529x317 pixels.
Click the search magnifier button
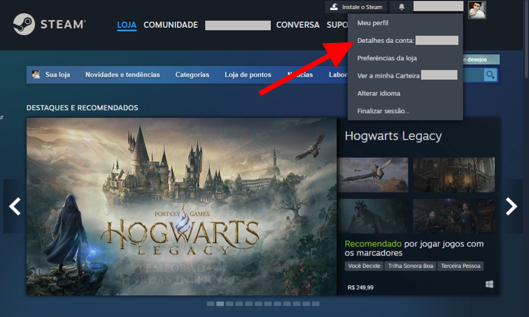pyautogui.click(x=490, y=75)
